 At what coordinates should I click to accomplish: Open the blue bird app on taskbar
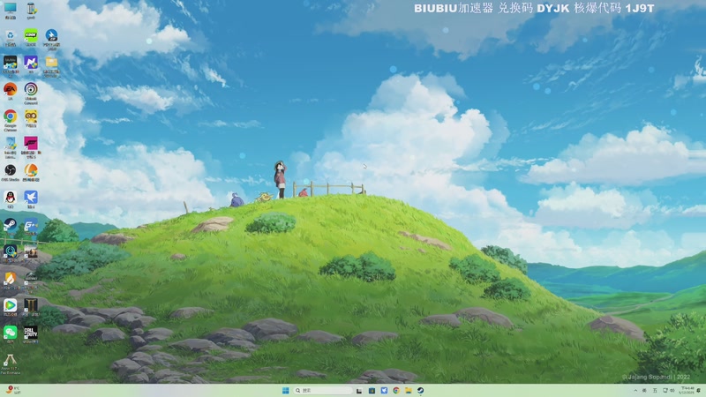[x=384, y=390]
